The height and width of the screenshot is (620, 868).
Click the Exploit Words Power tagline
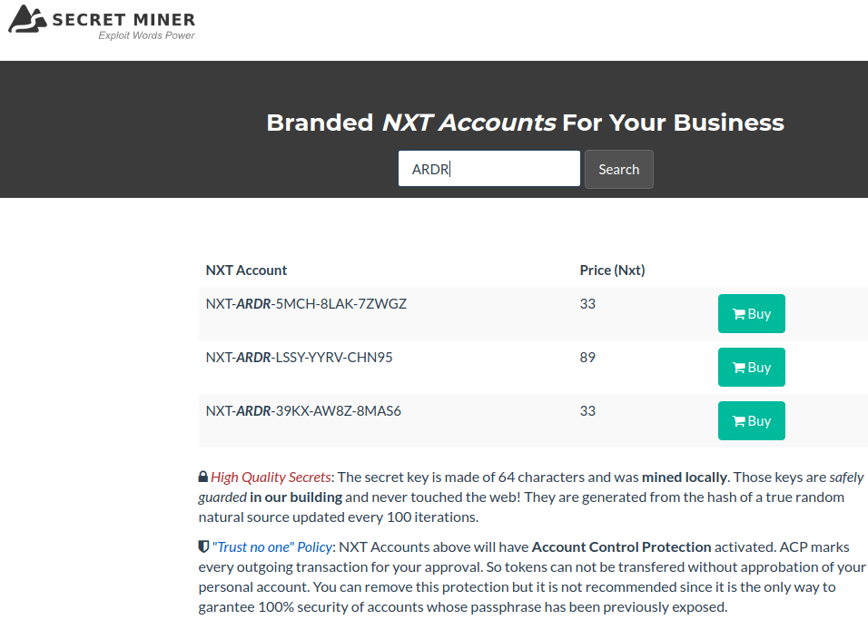[147, 35]
